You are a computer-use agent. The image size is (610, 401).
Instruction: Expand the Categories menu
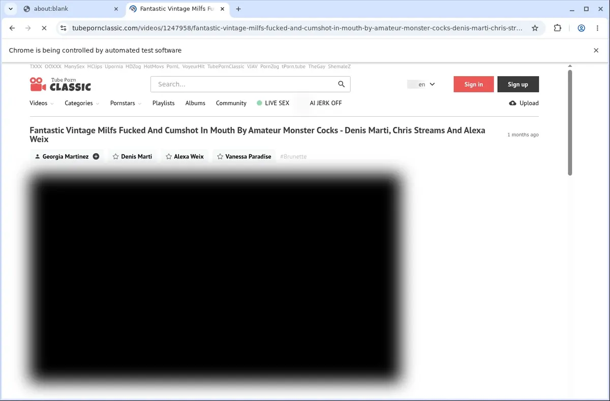click(x=81, y=103)
